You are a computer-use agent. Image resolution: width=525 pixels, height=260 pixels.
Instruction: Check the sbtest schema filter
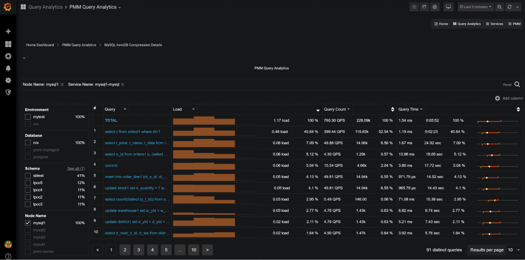coord(28,175)
